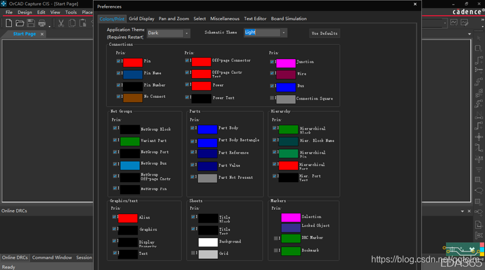This screenshot has height=270, width=485.
Task: Open the Board Simulation tab
Action: [289, 18]
